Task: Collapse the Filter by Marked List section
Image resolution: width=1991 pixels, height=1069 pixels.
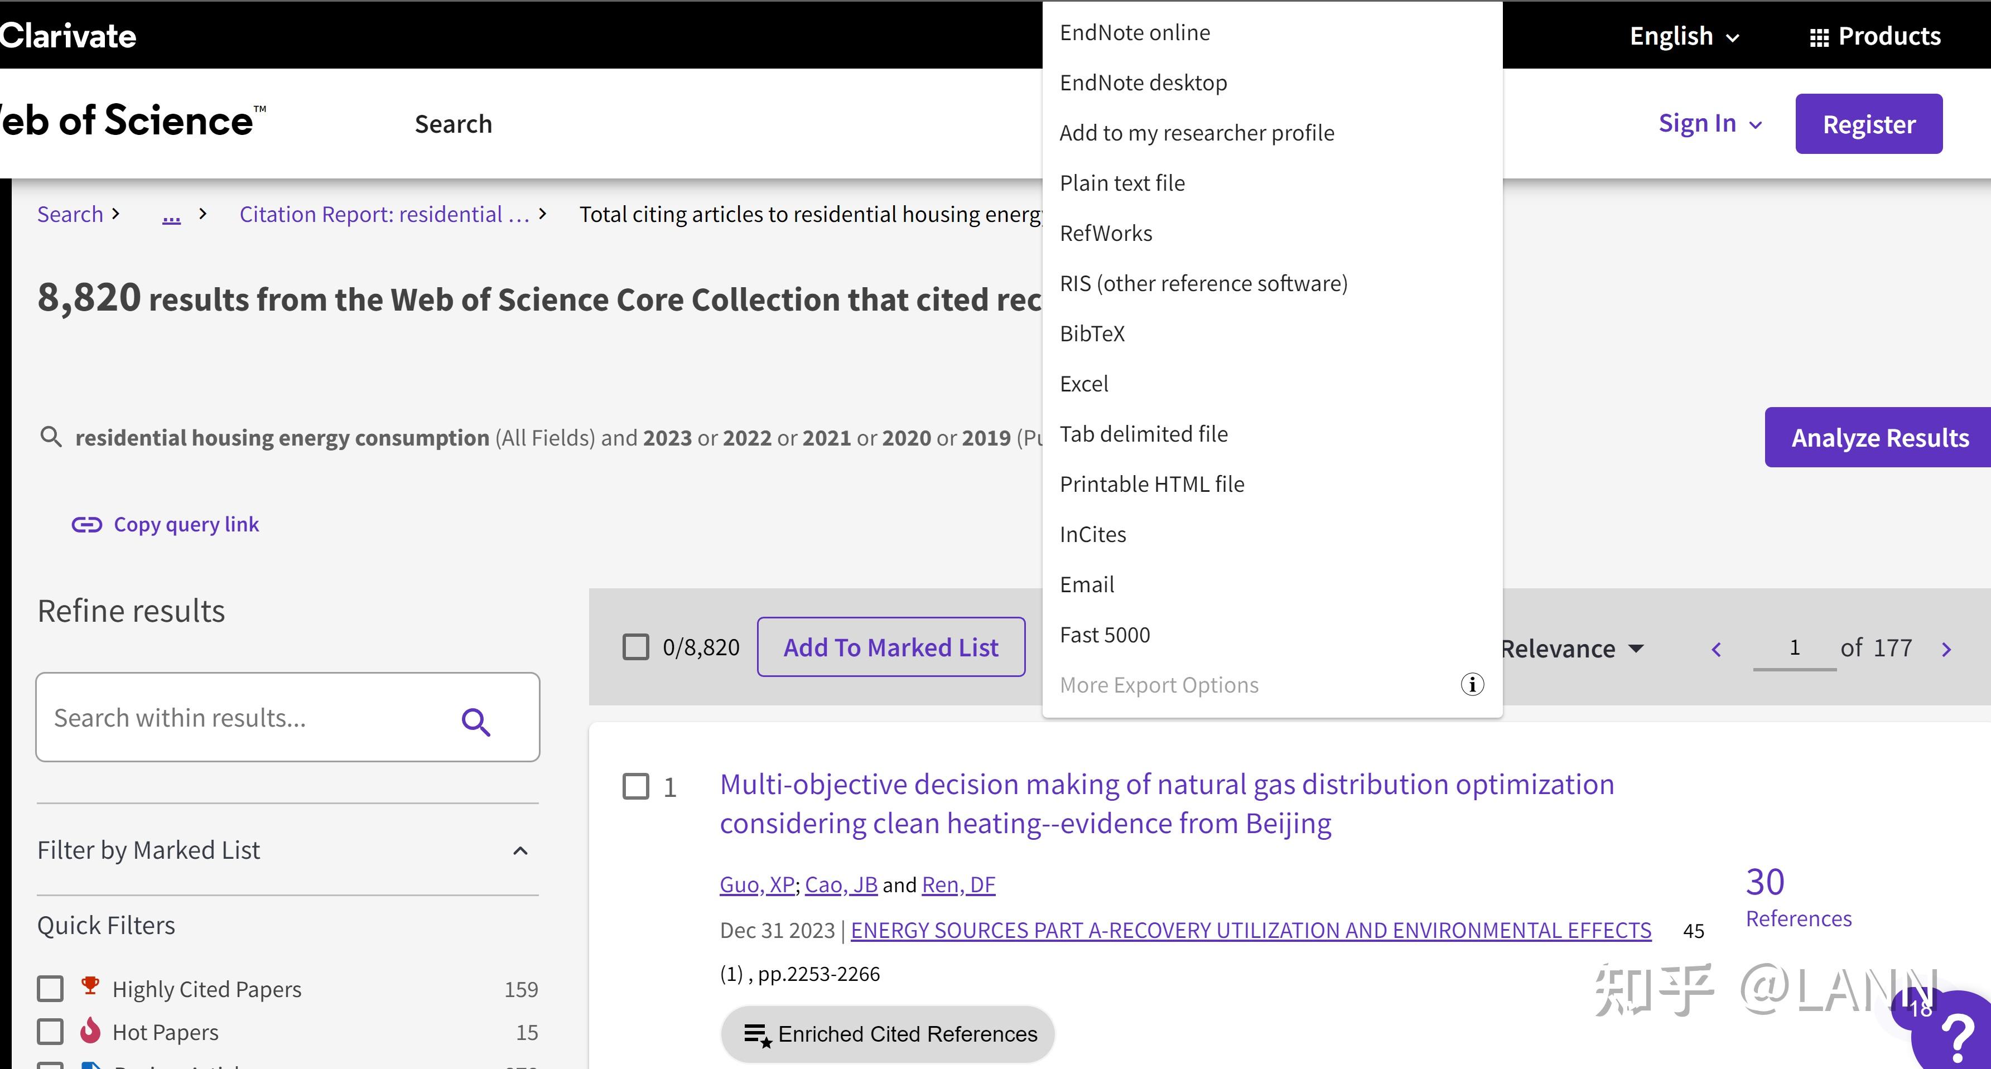Action: tap(520, 850)
